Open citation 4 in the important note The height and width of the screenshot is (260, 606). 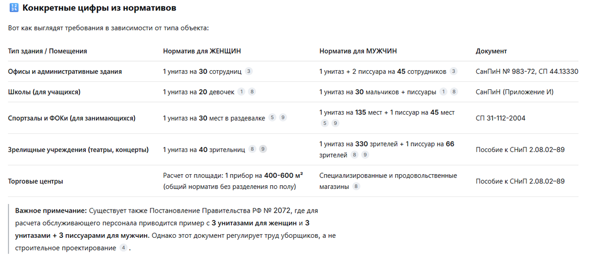[x=123, y=248]
